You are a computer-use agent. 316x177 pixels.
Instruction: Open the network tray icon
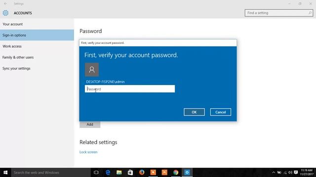285,173
